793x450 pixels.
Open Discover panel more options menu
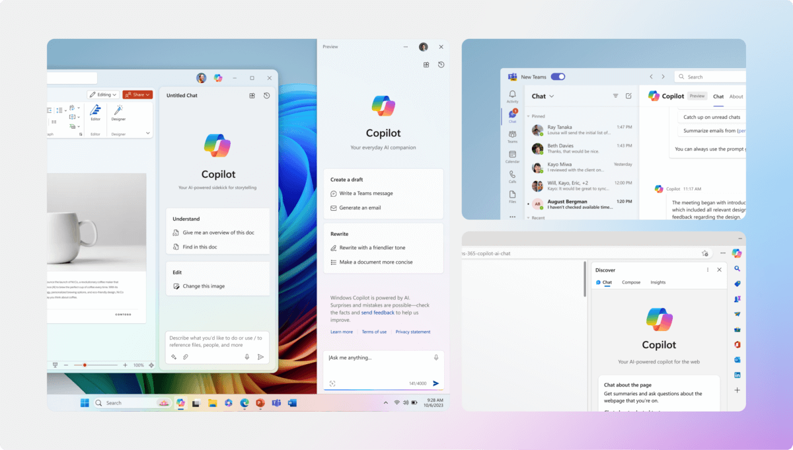[708, 270]
